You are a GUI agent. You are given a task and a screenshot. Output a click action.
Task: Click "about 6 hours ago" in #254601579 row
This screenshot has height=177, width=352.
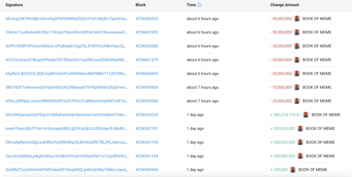coord(203,60)
